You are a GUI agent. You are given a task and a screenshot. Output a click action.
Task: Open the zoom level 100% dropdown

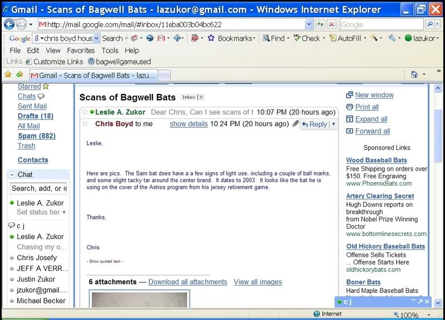429,314
